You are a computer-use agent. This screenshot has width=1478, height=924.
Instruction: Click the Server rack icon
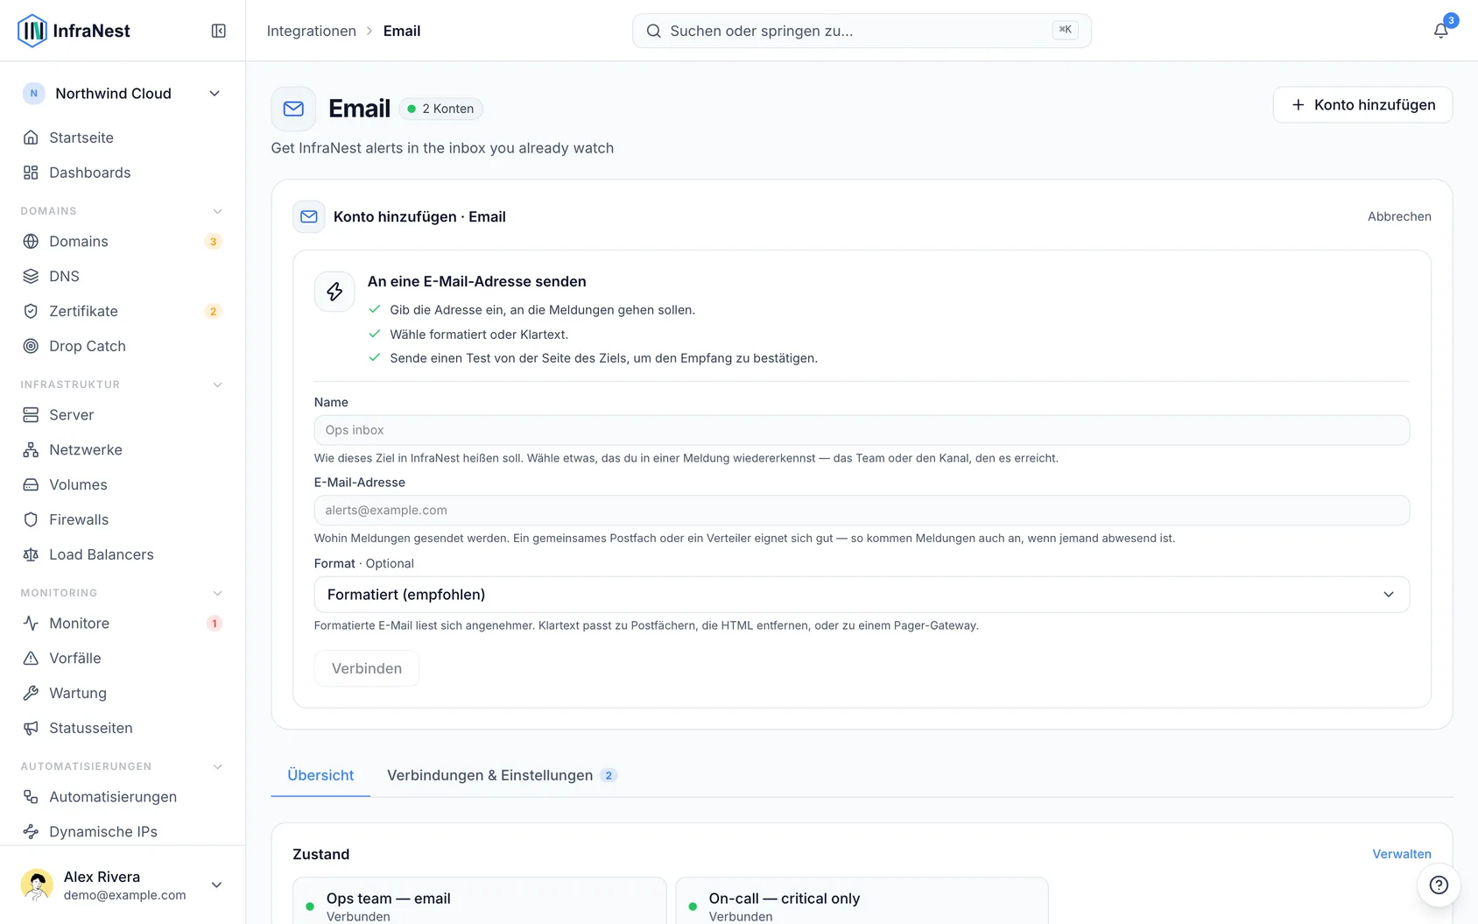pyautogui.click(x=31, y=414)
